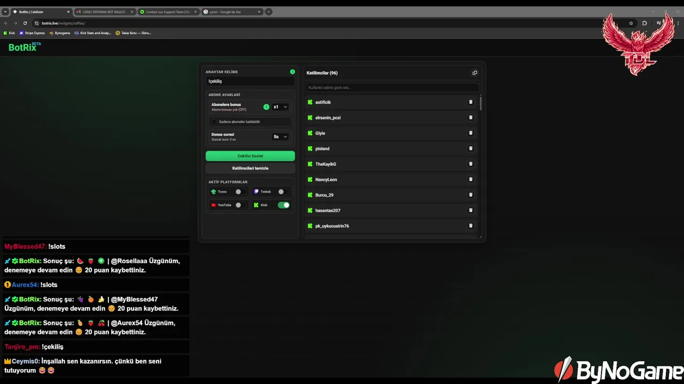Click Ceymis0 username in chat overlay
The width and height of the screenshot is (684, 384).
[x=25, y=361]
